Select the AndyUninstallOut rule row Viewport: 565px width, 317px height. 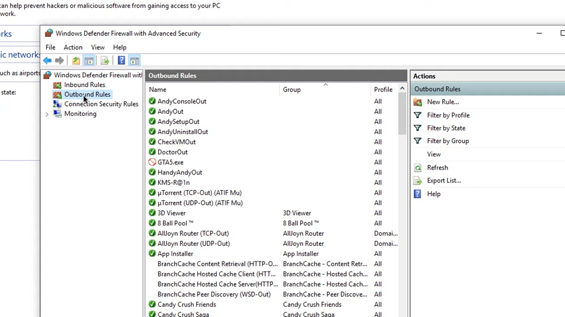point(273,132)
